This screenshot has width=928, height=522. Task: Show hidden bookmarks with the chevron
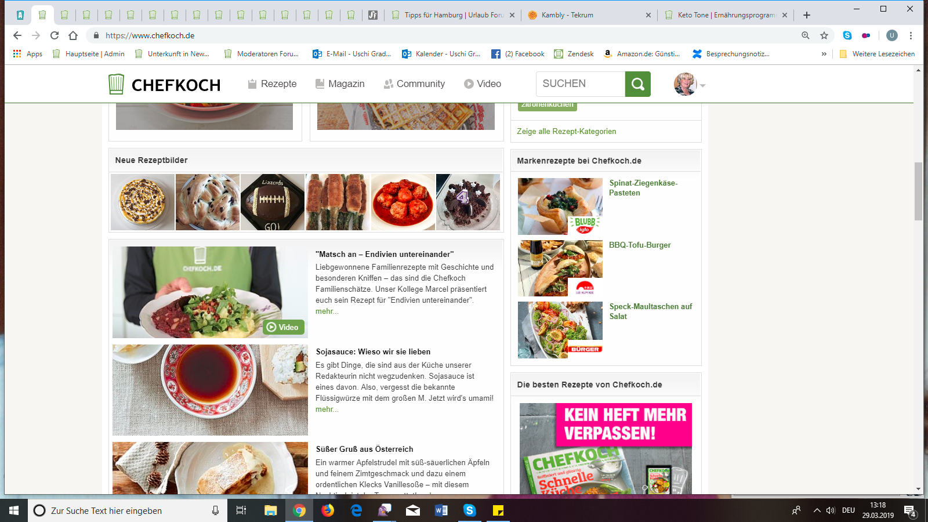tap(824, 54)
